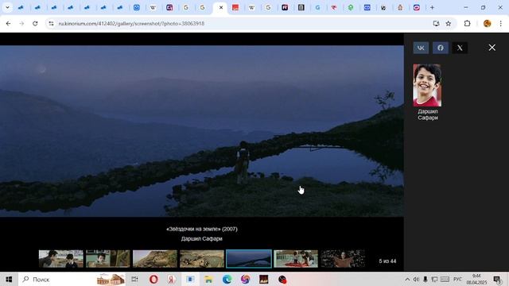
Task: Share the screenshot on Facebook
Action: (441, 48)
